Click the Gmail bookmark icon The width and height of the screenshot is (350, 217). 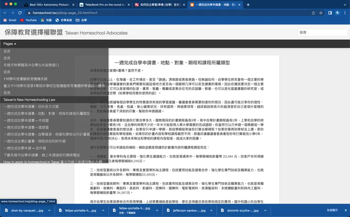5,20
